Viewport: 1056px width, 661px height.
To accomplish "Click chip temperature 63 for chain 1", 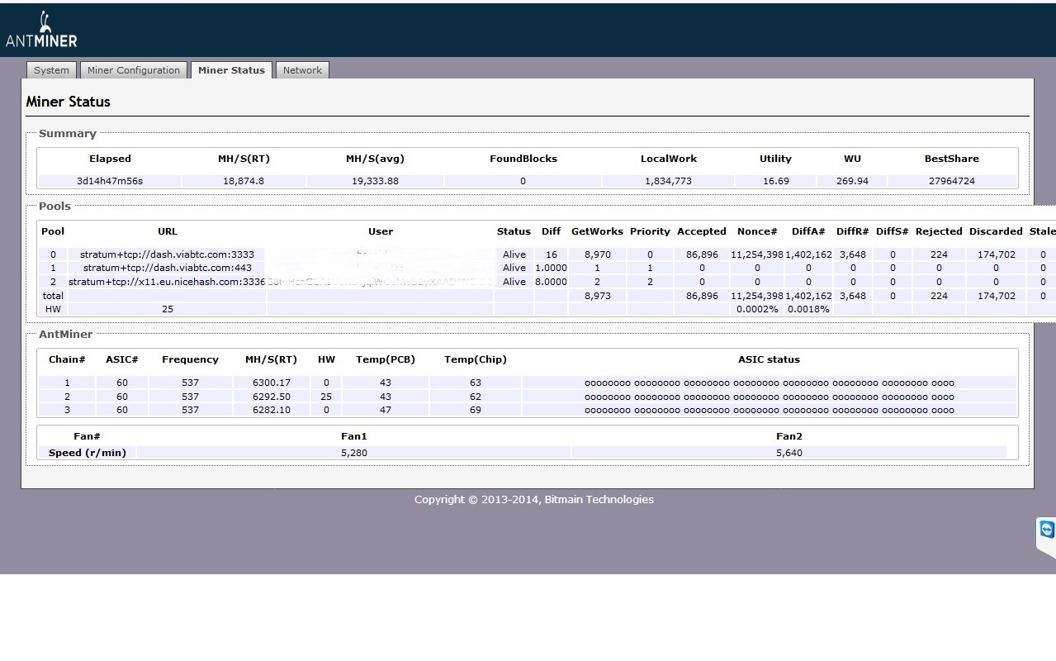I will [x=476, y=383].
